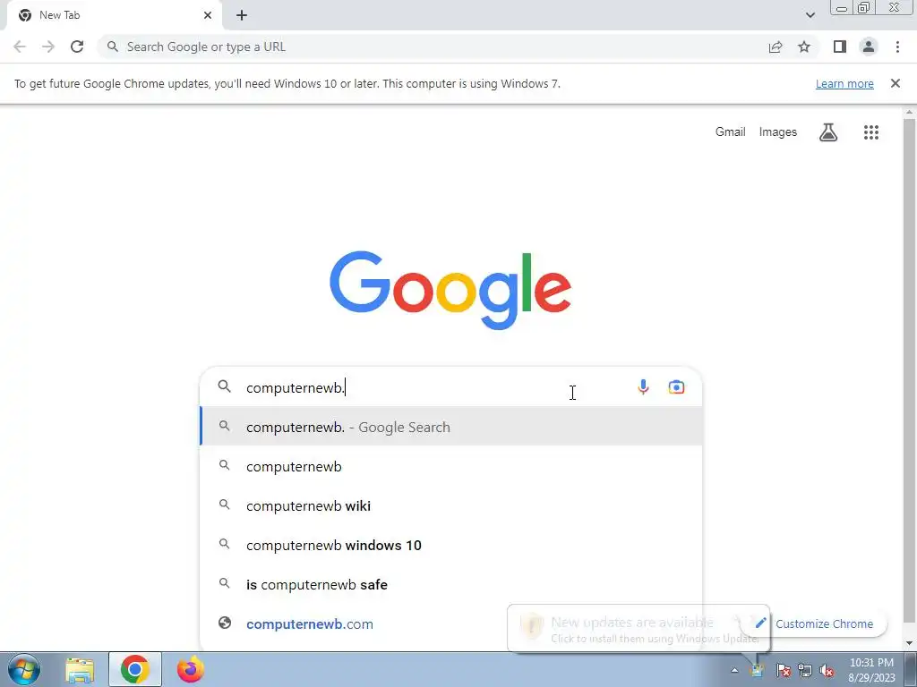This screenshot has width=917, height=687.
Task: Open the Windows Start menu
Action: pos(24,669)
